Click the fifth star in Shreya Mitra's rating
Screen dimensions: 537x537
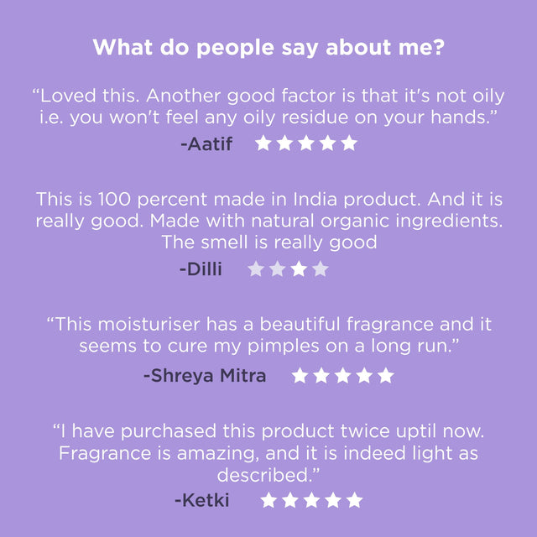tap(385, 375)
